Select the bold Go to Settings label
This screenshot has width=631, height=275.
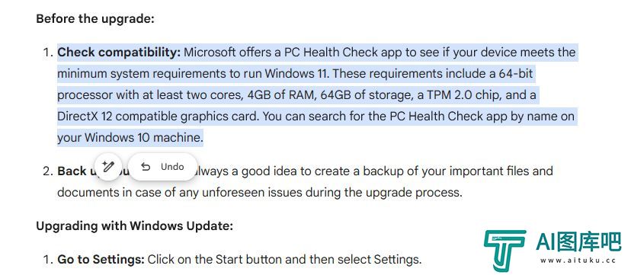point(101,259)
